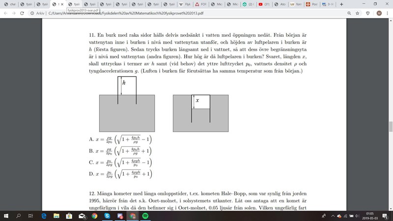
Task: Click the volume speaker icon in tray
Action: pos(357,216)
